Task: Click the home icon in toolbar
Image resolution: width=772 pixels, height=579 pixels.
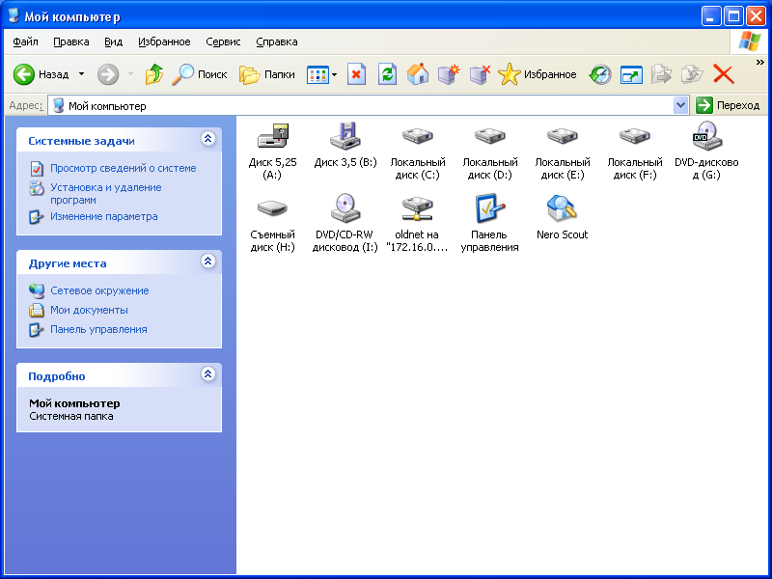Action: [418, 74]
